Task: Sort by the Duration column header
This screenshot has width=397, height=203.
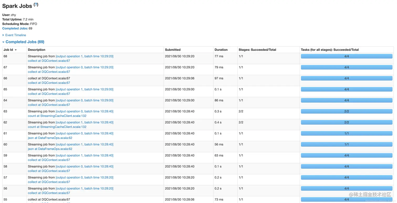Action: [x=221, y=50]
